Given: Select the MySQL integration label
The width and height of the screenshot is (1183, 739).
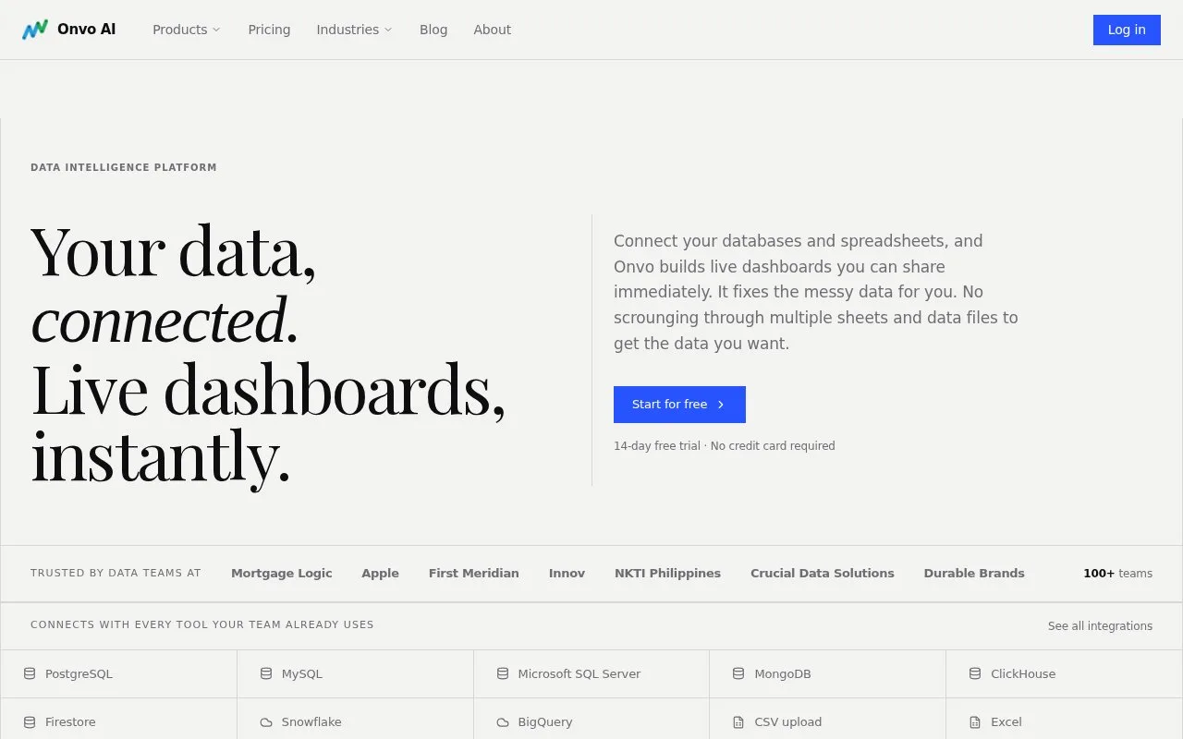Looking at the screenshot, I should 302,673.
